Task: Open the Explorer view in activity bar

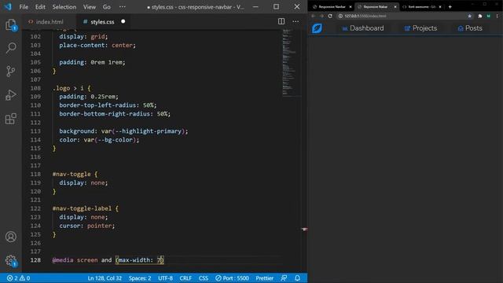Action: pos(11,24)
